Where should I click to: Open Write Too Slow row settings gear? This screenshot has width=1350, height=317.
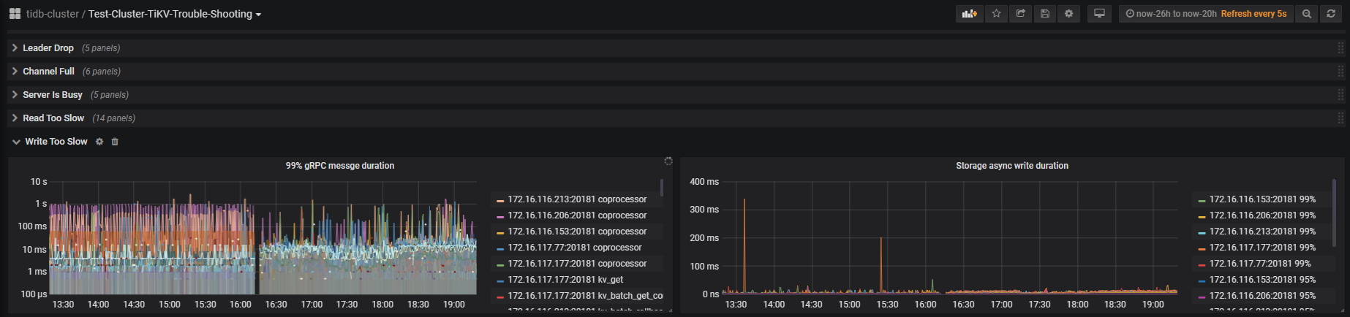tap(99, 142)
